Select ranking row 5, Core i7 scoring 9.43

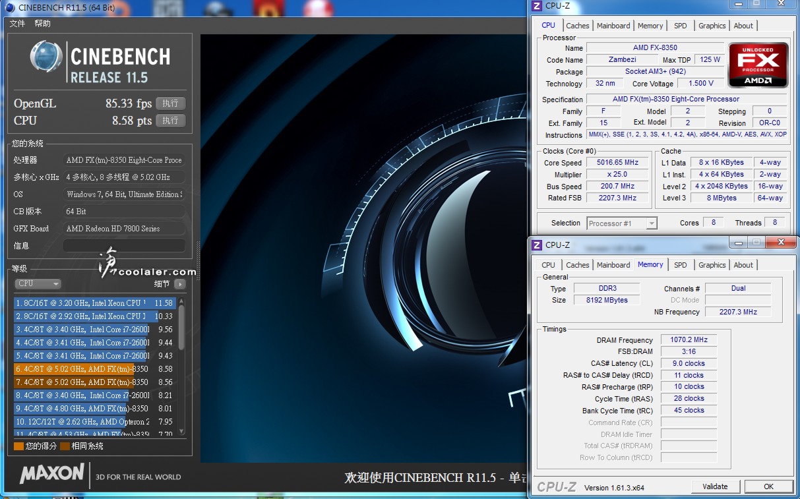point(95,356)
